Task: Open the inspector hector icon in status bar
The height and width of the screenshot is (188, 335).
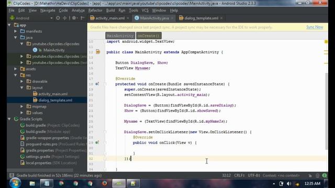Action: coord(317,175)
